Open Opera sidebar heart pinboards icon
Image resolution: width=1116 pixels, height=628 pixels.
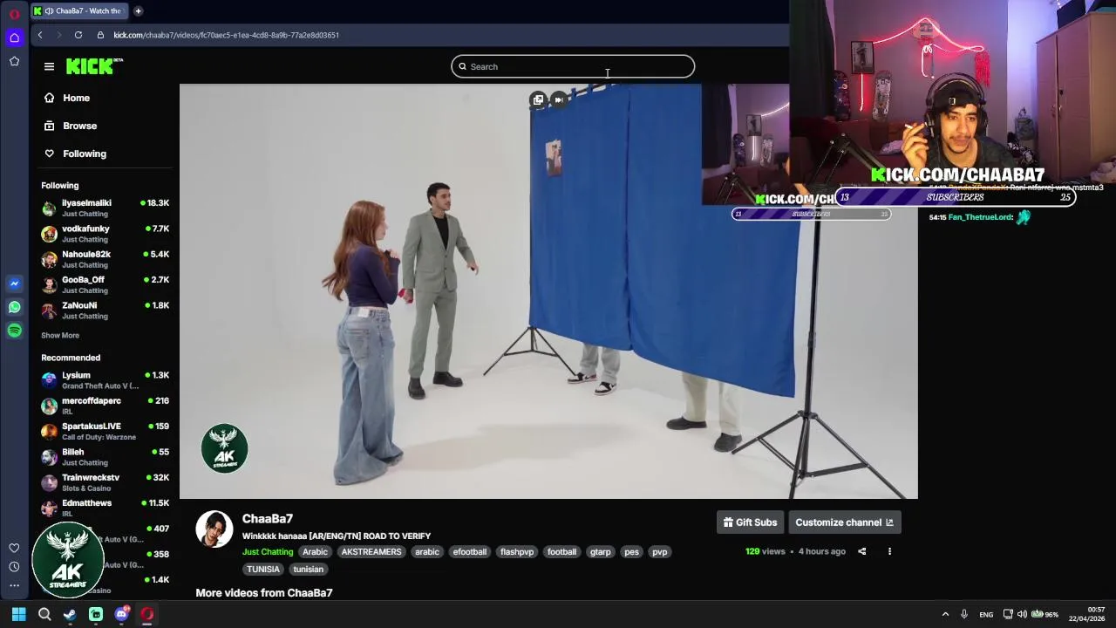click(x=14, y=548)
